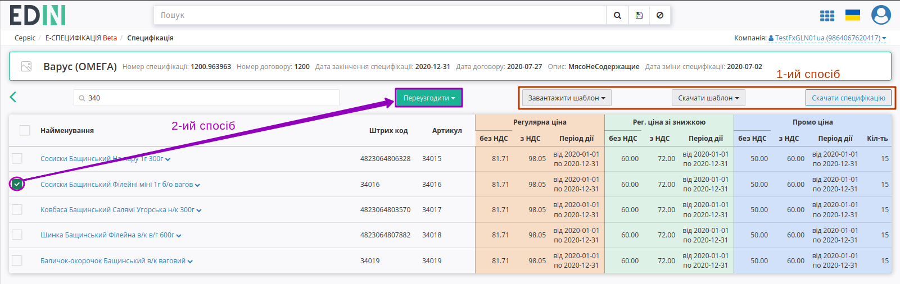Click the Ukrainian flag language icon
Image resolution: width=900 pixels, height=284 pixels.
tap(853, 15)
